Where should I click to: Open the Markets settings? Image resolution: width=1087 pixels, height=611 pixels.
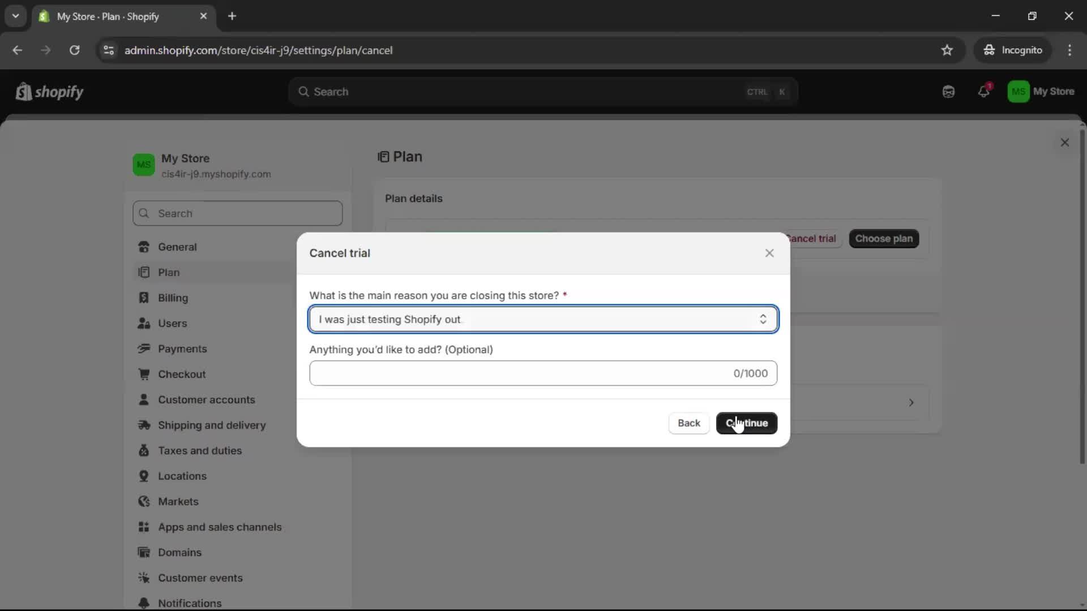coord(178,501)
